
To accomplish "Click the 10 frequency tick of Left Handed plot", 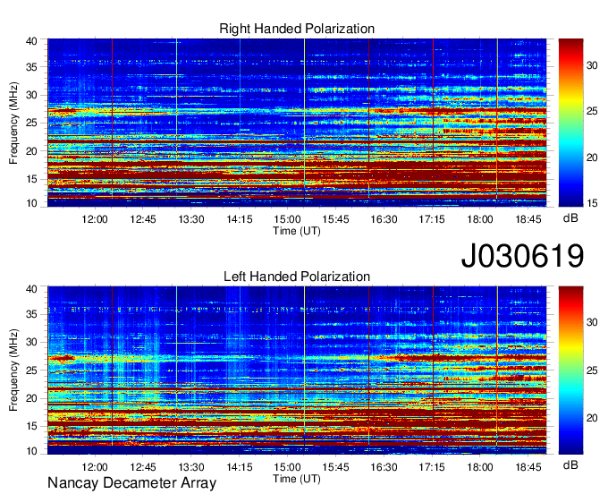I will pyautogui.click(x=31, y=451).
